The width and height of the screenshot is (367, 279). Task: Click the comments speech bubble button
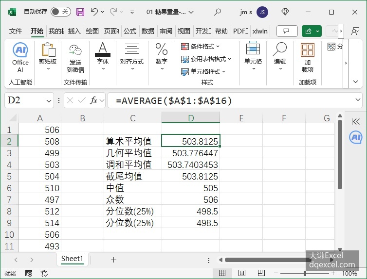pos(287,31)
